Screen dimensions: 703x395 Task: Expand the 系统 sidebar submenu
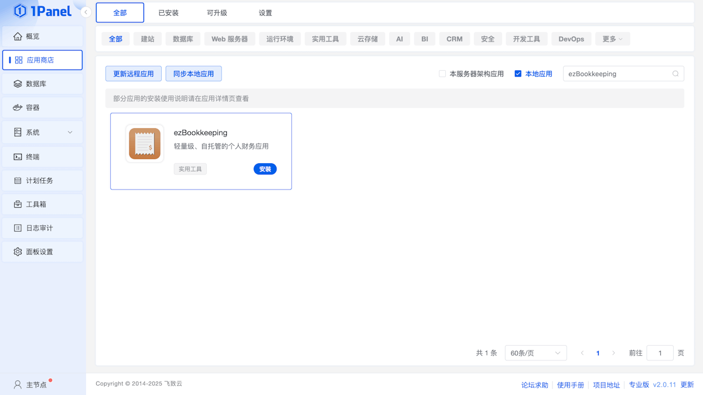pyautogui.click(x=70, y=132)
